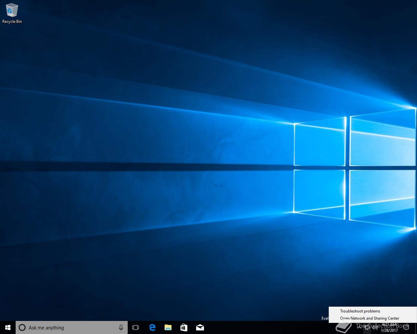Open Task View from the taskbar
The image size is (417, 334).
(136, 327)
